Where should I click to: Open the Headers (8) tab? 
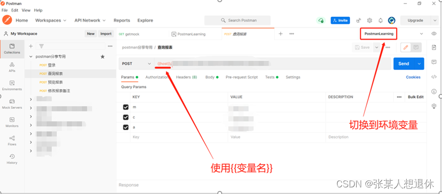187,77
